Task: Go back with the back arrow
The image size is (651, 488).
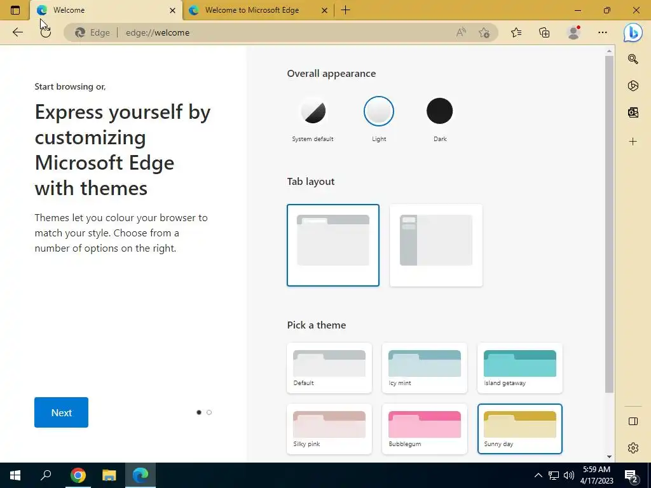Action: tap(17, 32)
